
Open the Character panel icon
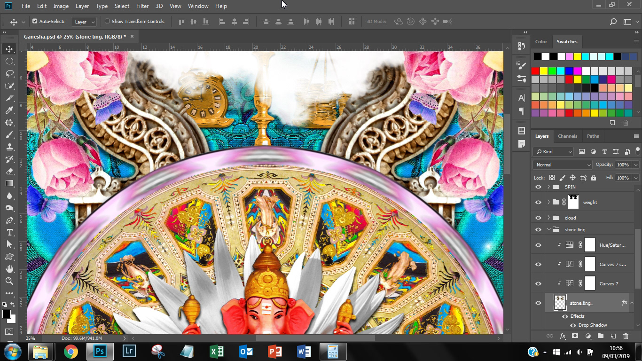click(521, 98)
